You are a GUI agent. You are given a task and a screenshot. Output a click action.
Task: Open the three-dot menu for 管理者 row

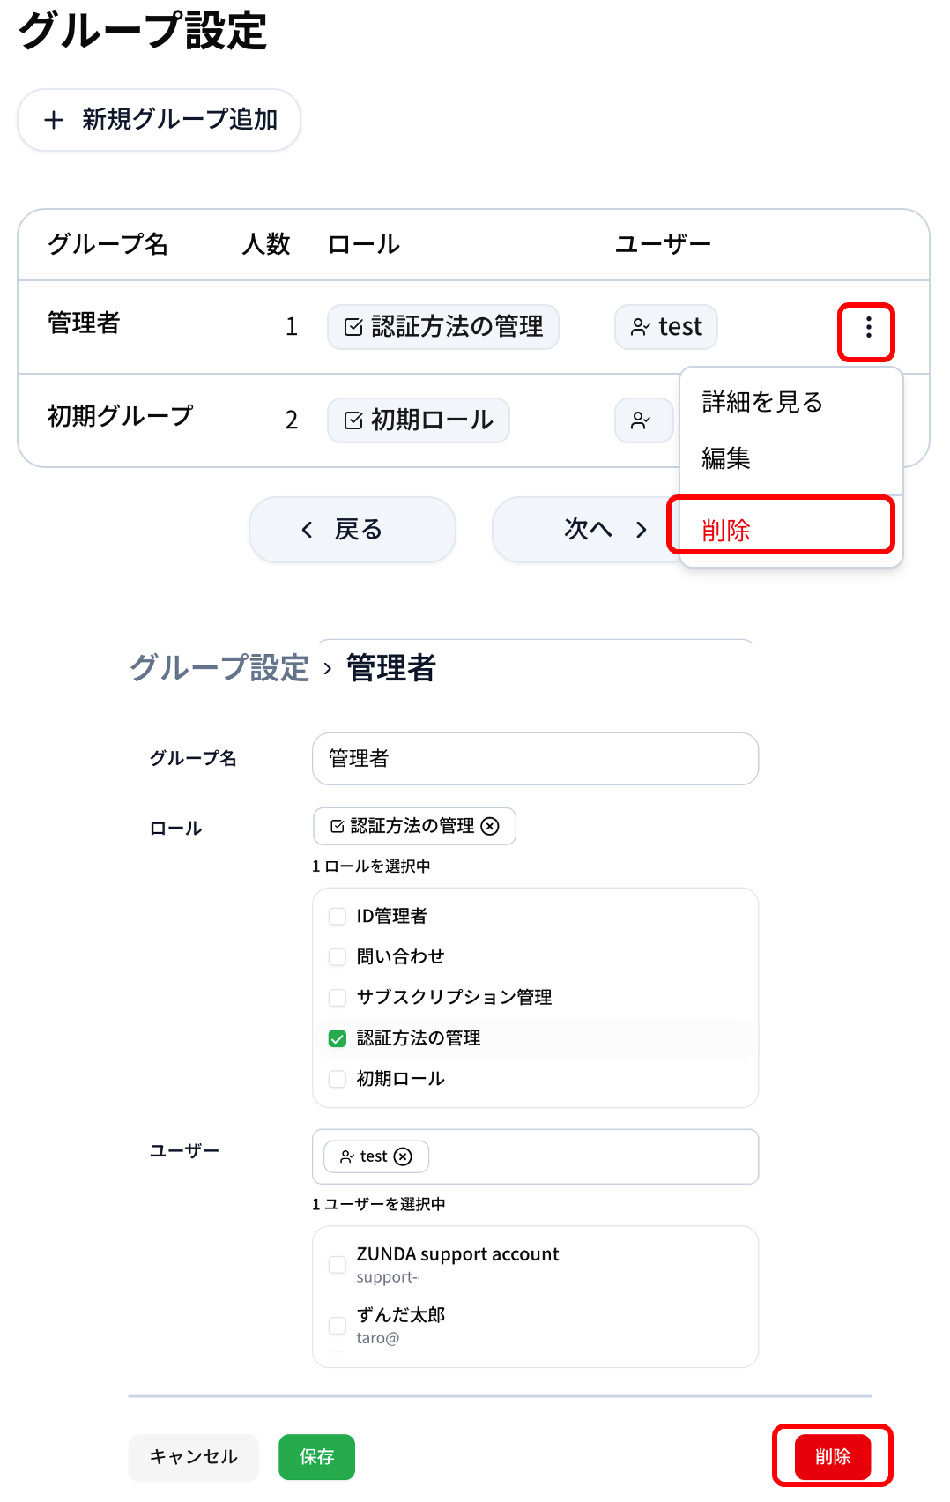pyautogui.click(x=868, y=328)
